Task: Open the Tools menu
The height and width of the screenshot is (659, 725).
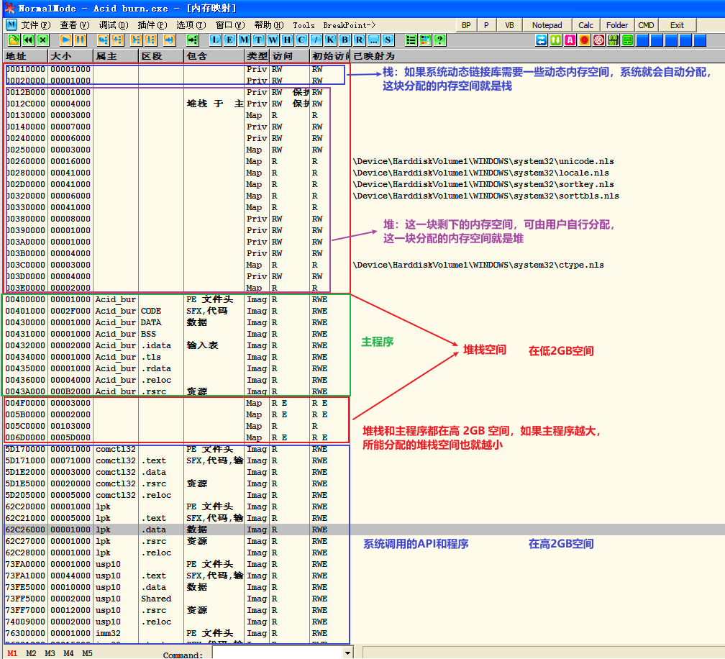Action: [x=304, y=25]
